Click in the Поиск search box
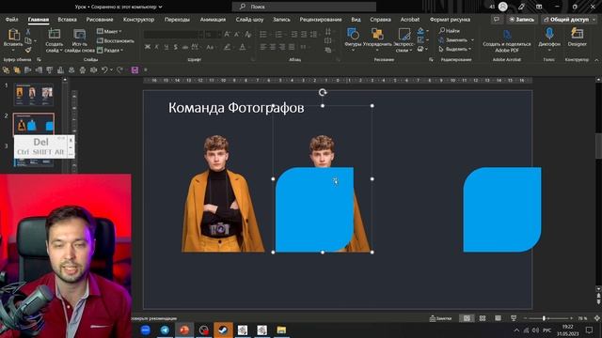602x338 pixels. (304, 7)
